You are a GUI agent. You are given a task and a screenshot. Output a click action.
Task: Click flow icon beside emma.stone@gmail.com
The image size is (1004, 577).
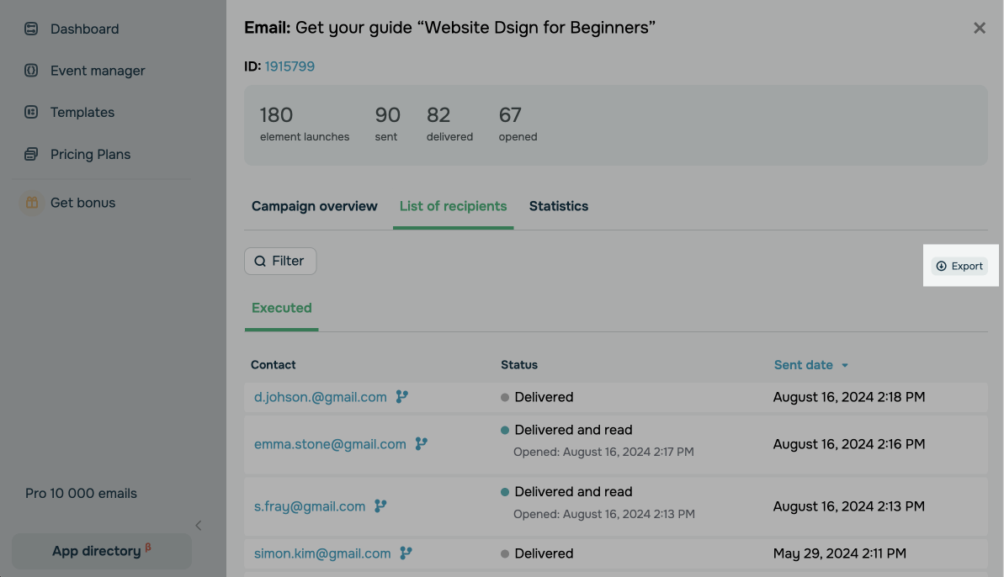point(422,444)
